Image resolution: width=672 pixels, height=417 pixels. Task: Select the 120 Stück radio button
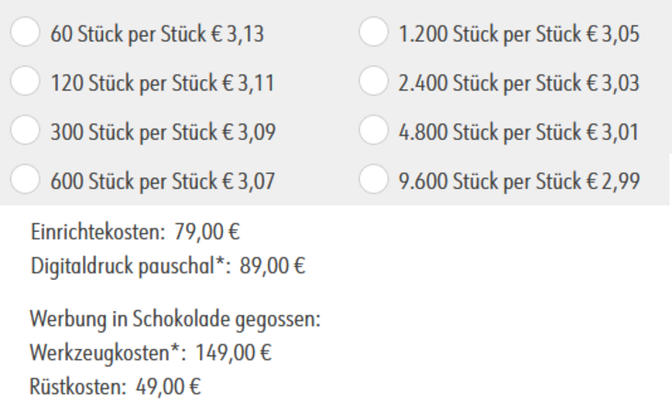click(x=25, y=82)
